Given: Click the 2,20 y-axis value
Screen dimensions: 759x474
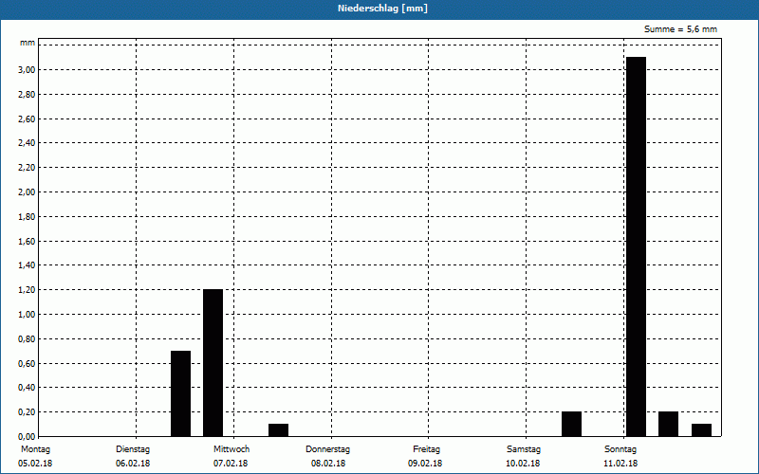Looking at the screenshot, I should (x=27, y=168).
